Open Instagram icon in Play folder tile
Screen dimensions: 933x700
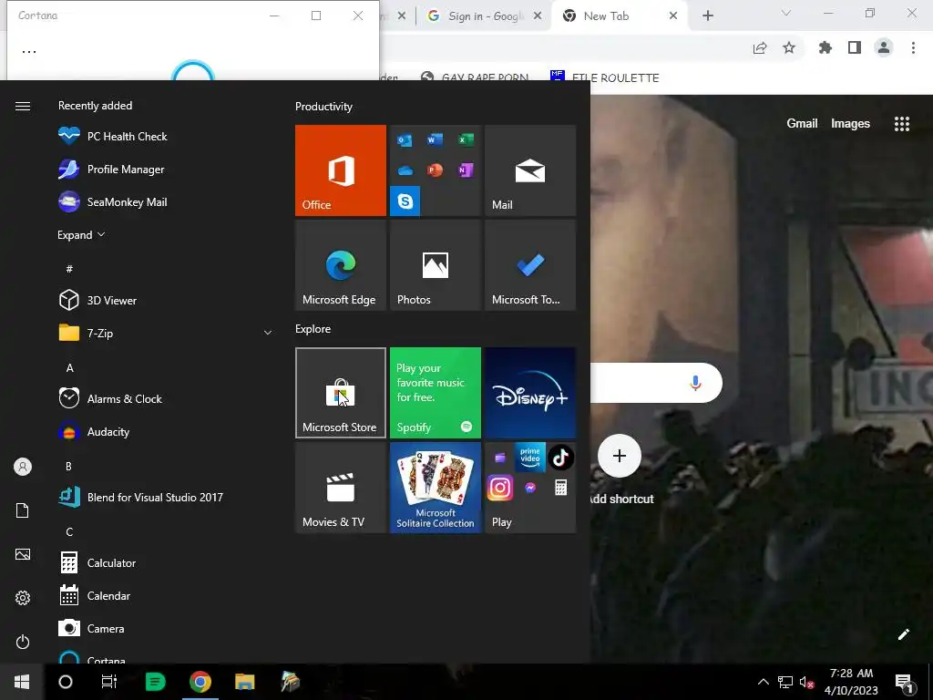pyautogui.click(x=500, y=489)
